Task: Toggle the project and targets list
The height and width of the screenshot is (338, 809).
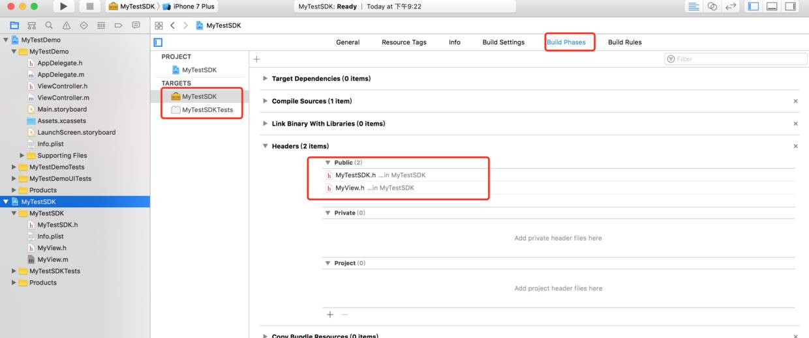Action: tap(158, 42)
